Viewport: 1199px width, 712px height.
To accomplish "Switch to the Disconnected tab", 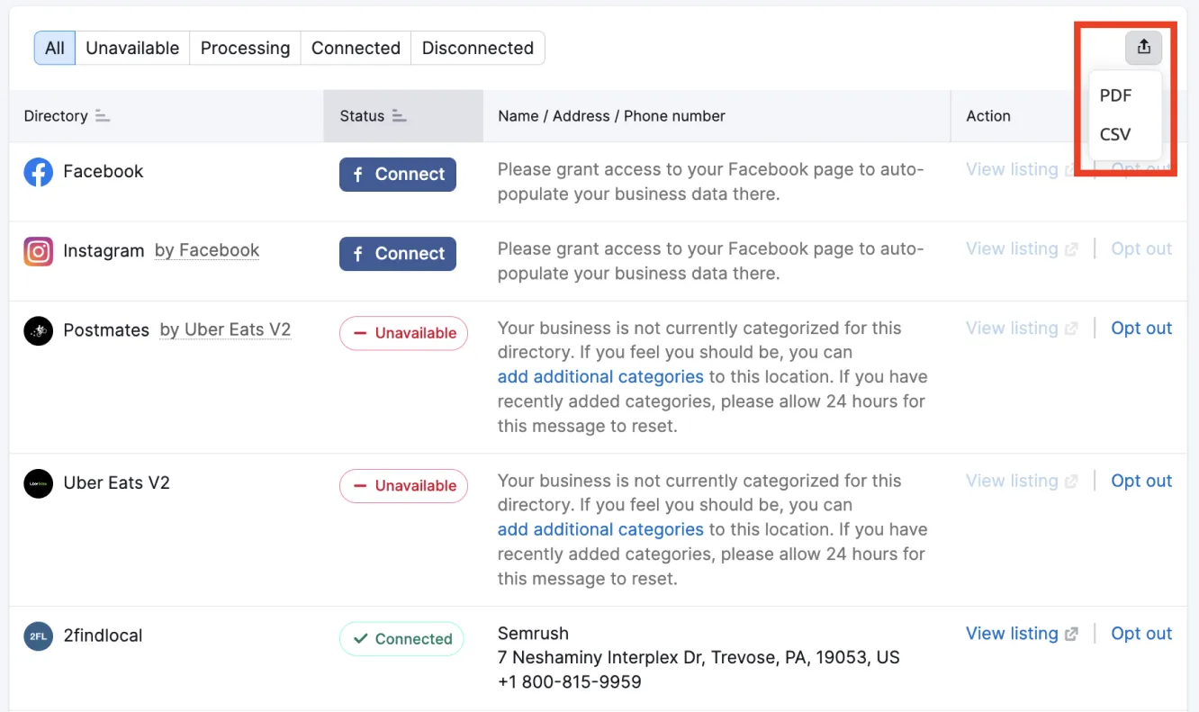I will [477, 48].
